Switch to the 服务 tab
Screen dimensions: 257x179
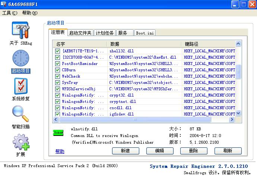click(124, 33)
